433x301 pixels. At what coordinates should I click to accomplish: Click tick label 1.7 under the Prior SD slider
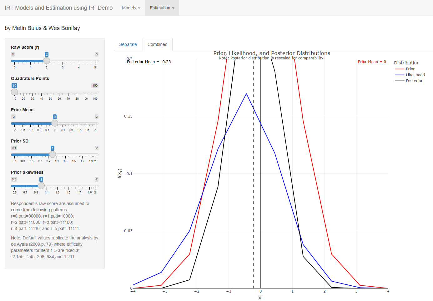83,161
